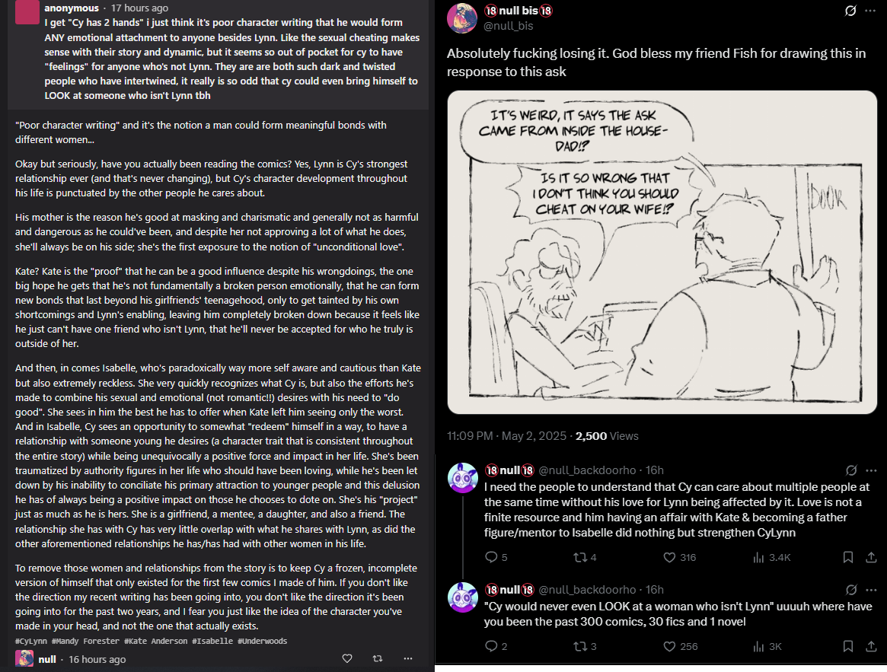
Task: Like the reply with 256 likes
Action: 680,646
